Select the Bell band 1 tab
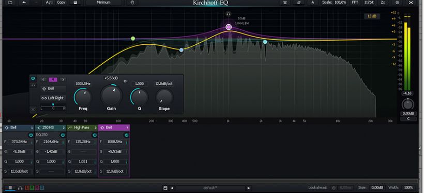Viewport: 424px width, 193px height. pyautogui.click(x=19, y=128)
